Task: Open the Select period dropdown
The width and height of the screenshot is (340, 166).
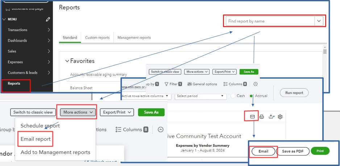Action: (200, 96)
